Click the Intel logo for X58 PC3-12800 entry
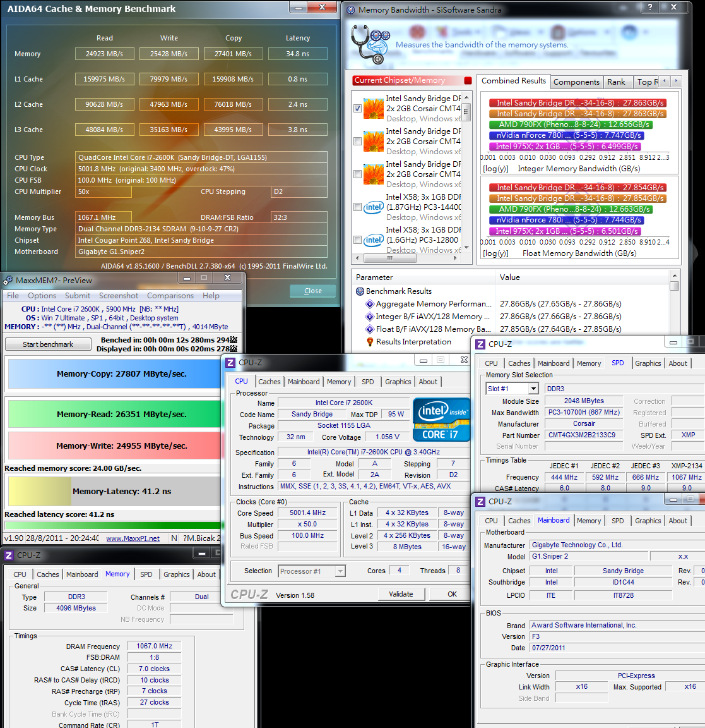The width and height of the screenshot is (705, 728). click(x=374, y=240)
